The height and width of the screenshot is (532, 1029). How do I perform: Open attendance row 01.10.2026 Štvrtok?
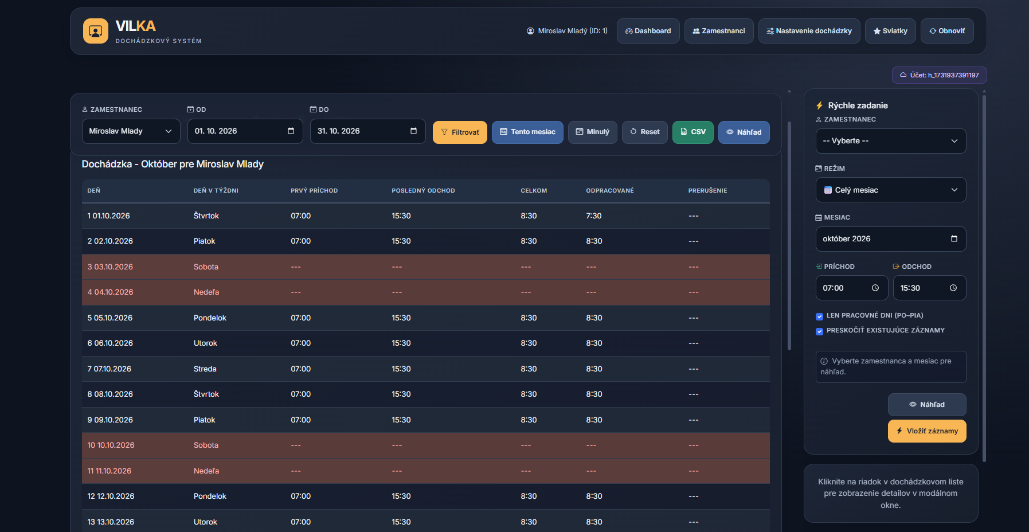425,216
